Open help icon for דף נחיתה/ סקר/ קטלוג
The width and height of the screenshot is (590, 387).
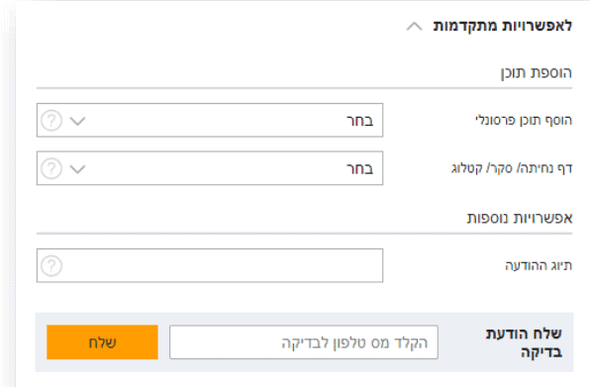pos(51,168)
